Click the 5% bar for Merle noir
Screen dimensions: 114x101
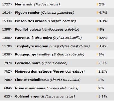pos(97,4)
